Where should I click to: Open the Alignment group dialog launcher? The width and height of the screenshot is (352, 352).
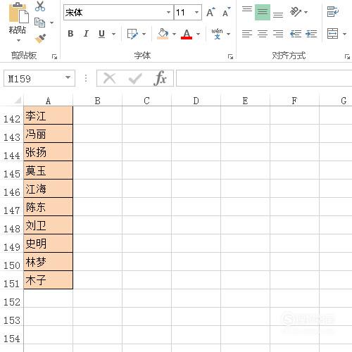coord(347,56)
